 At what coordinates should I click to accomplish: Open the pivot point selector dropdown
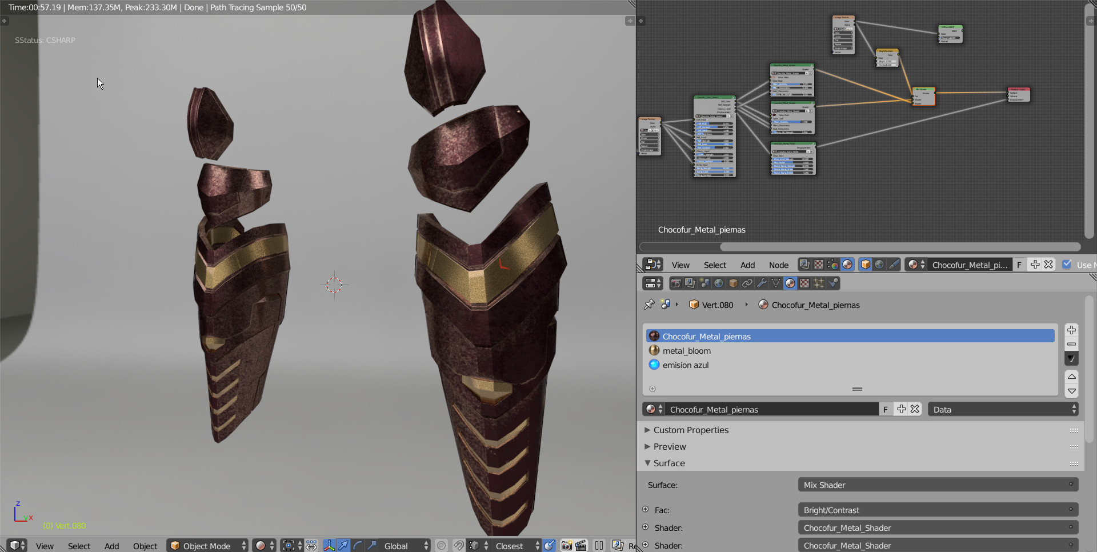292,546
